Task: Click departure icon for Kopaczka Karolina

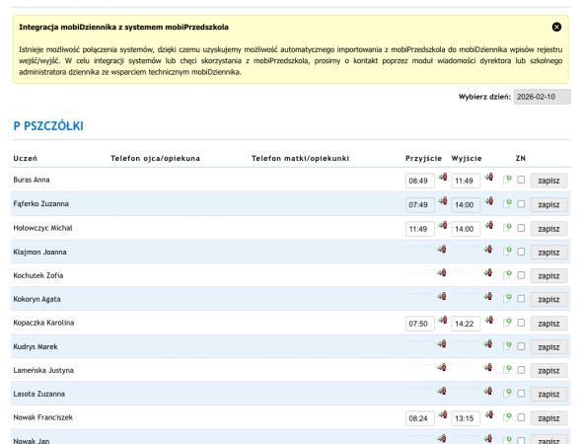Action: pos(489,320)
